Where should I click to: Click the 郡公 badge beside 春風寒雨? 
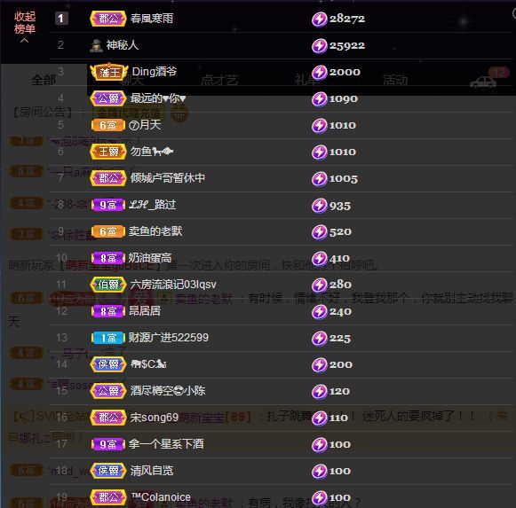(x=108, y=19)
